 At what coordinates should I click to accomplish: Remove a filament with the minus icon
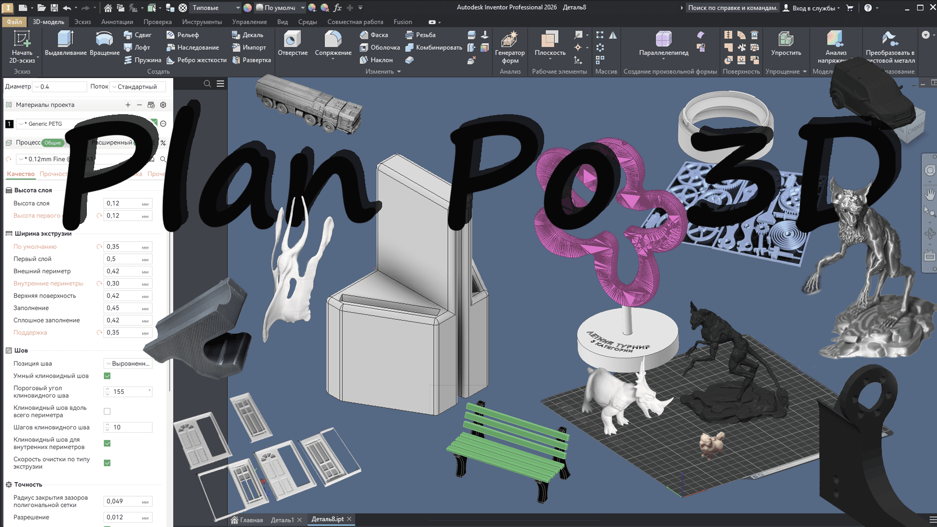(139, 105)
